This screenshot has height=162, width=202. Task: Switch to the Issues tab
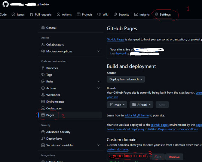(x=18, y=15)
